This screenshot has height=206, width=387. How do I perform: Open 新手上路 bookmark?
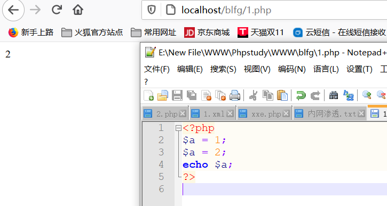31,32
